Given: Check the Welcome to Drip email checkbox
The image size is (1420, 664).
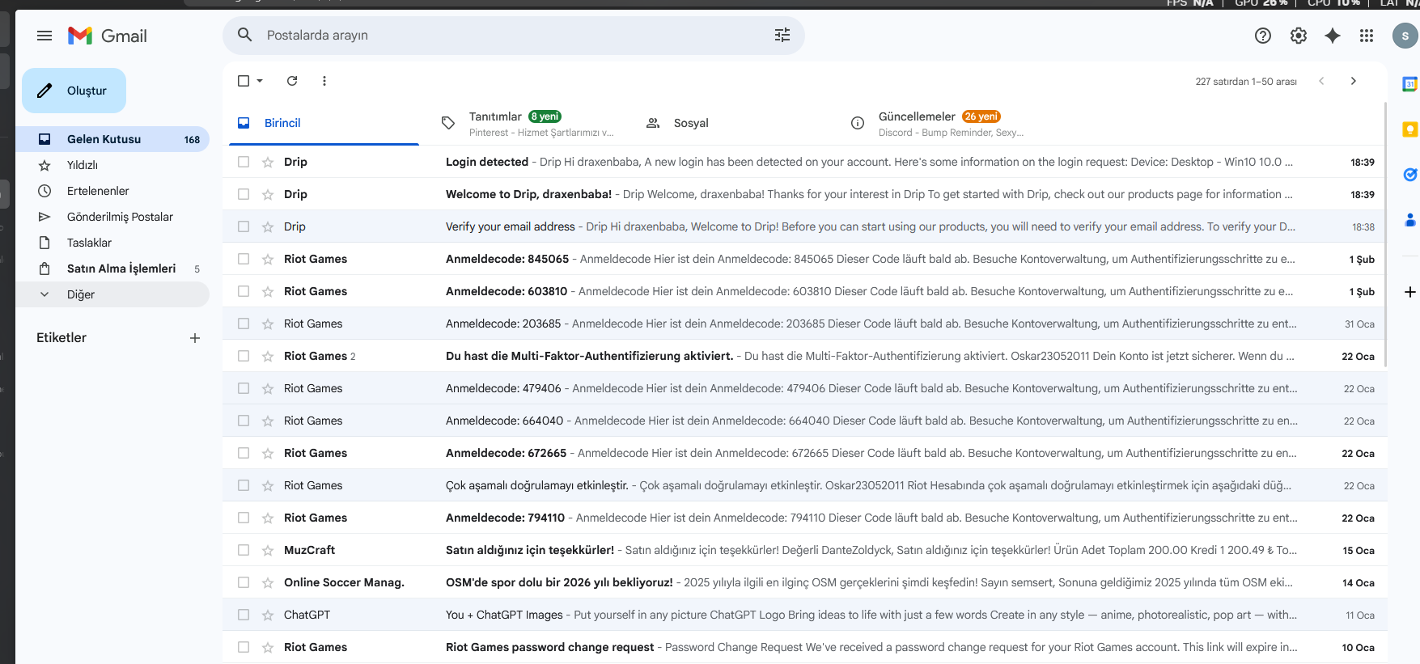Looking at the screenshot, I should coord(244,194).
